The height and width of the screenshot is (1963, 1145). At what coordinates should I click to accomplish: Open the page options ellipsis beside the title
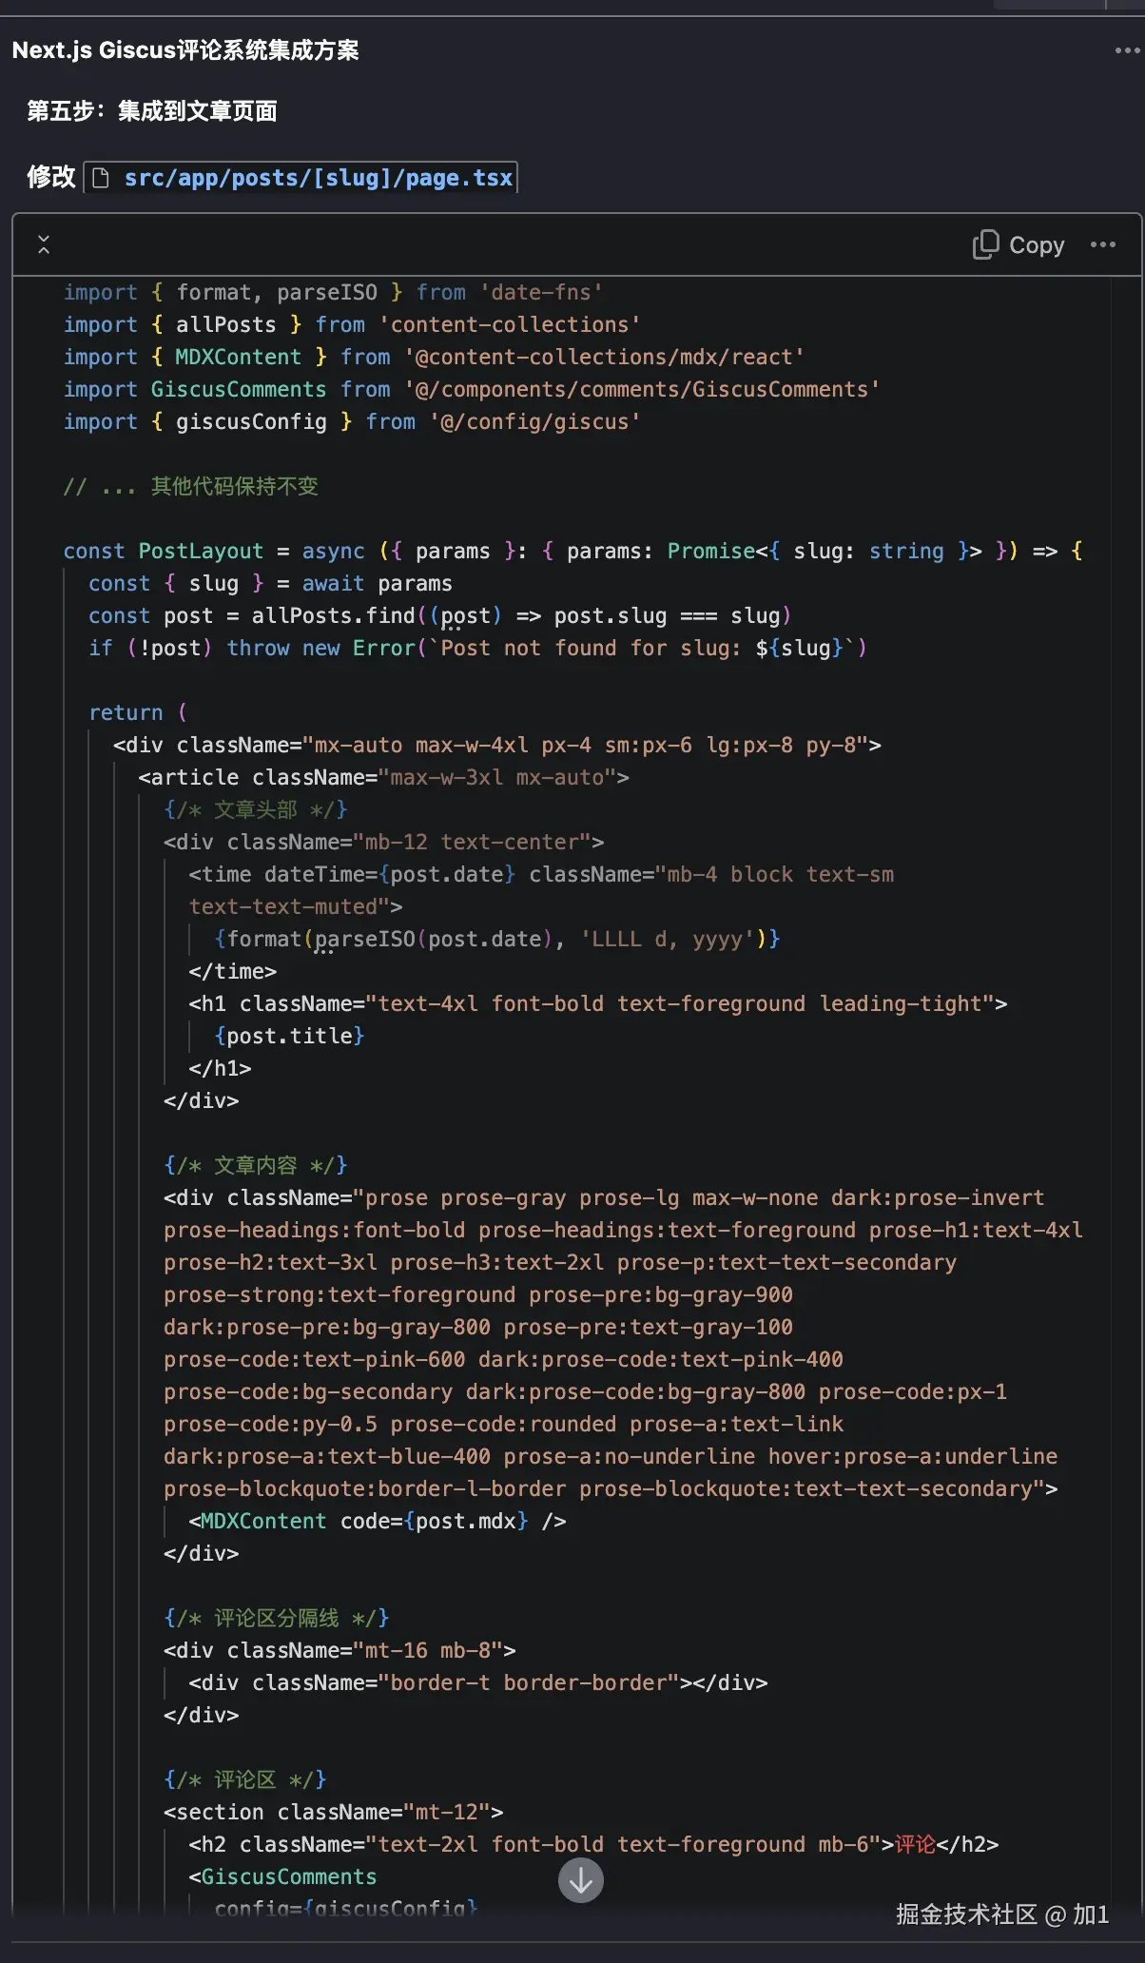click(x=1127, y=50)
